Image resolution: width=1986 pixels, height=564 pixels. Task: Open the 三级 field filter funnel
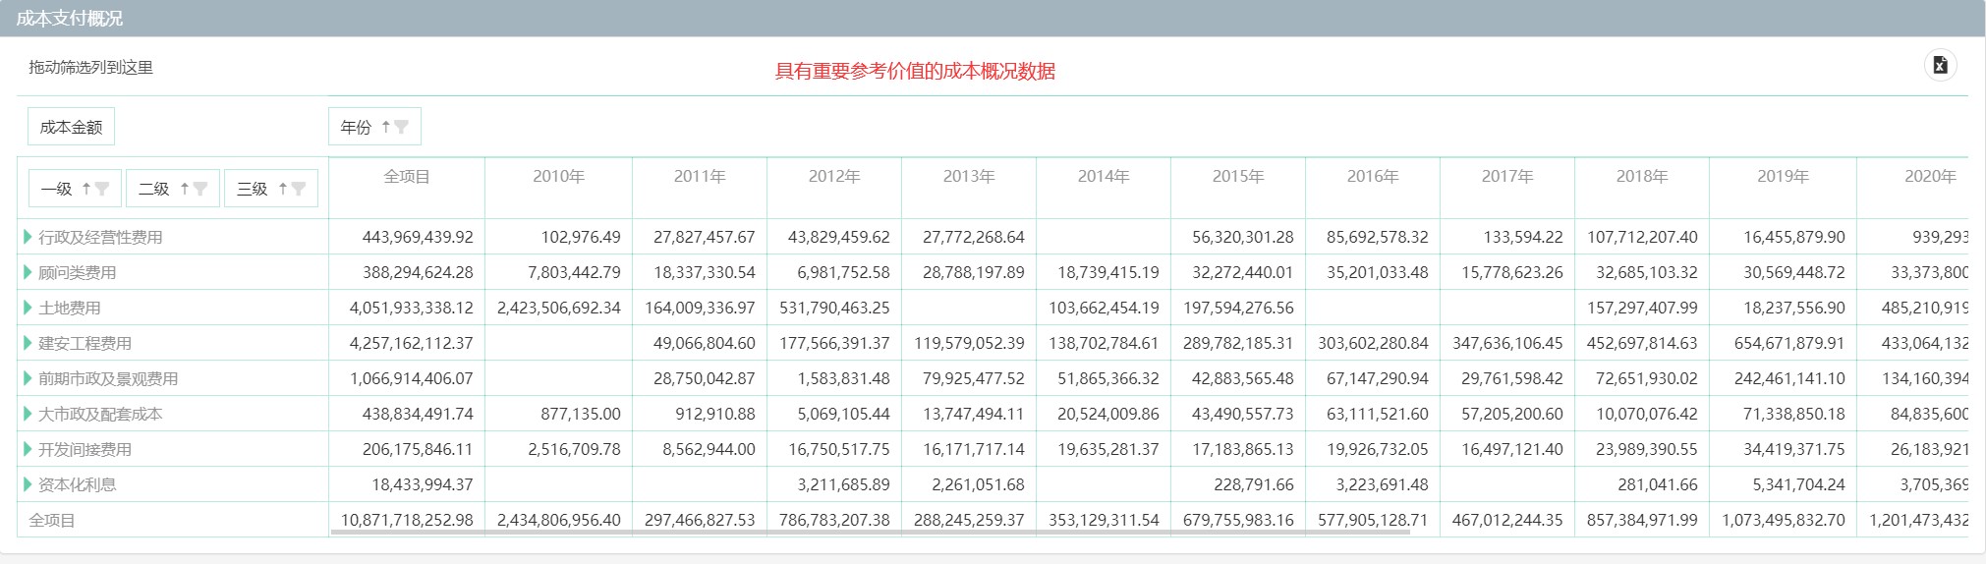pos(299,189)
